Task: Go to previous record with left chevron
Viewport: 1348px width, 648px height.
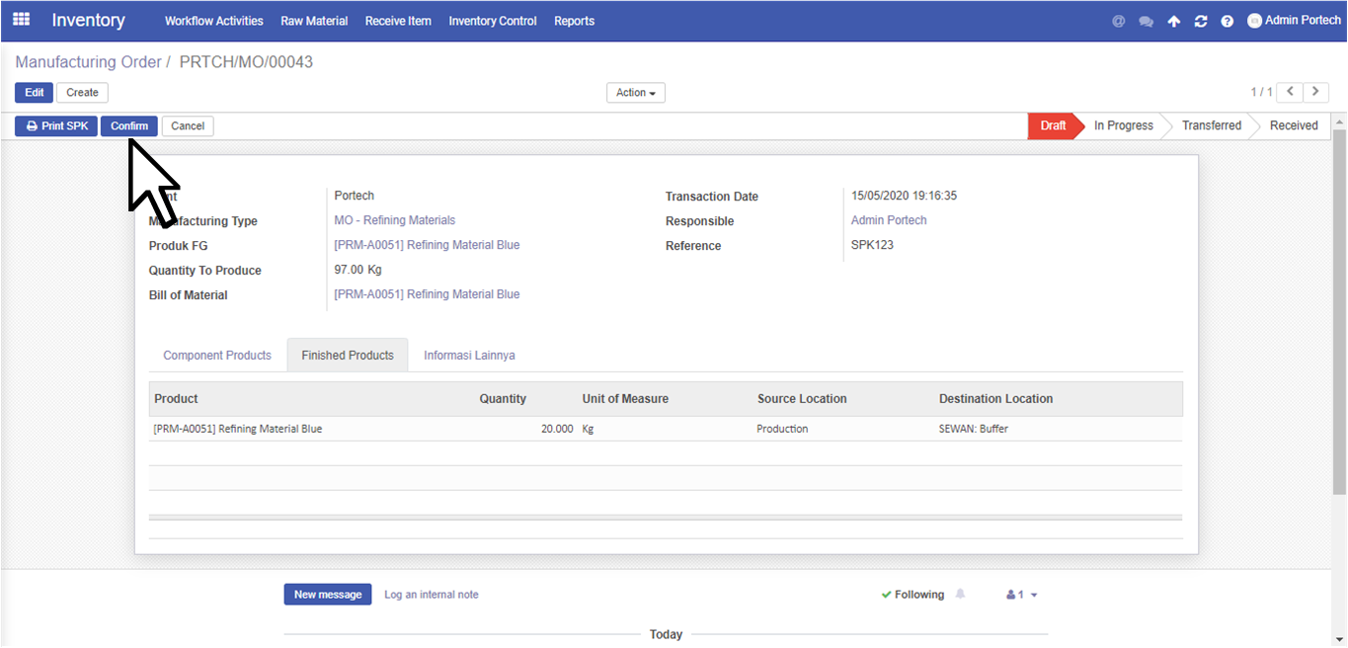Action: (1290, 92)
